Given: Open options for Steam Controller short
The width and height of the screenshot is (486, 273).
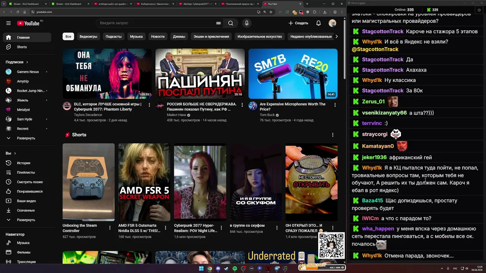Looking at the screenshot, I should click(x=110, y=228).
